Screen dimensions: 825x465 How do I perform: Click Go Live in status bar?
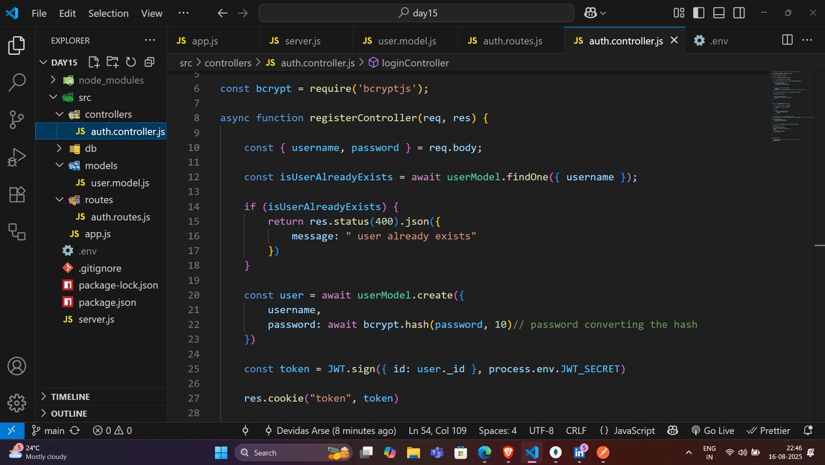[x=712, y=431]
